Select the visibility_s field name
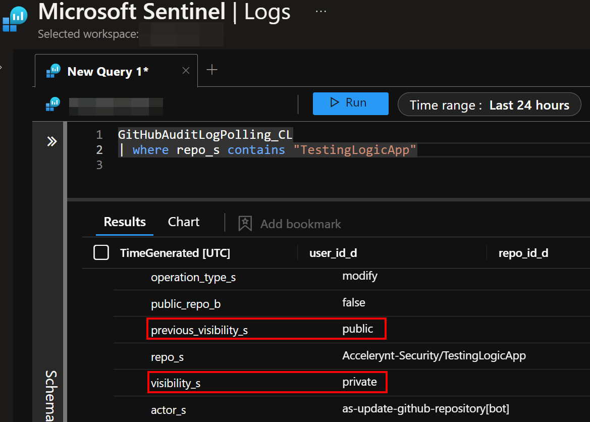This screenshot has height=422, width=590. [175, 384]
